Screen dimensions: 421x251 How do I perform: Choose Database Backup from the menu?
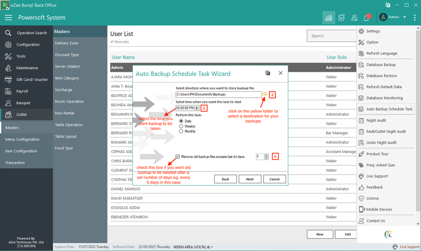381,65
